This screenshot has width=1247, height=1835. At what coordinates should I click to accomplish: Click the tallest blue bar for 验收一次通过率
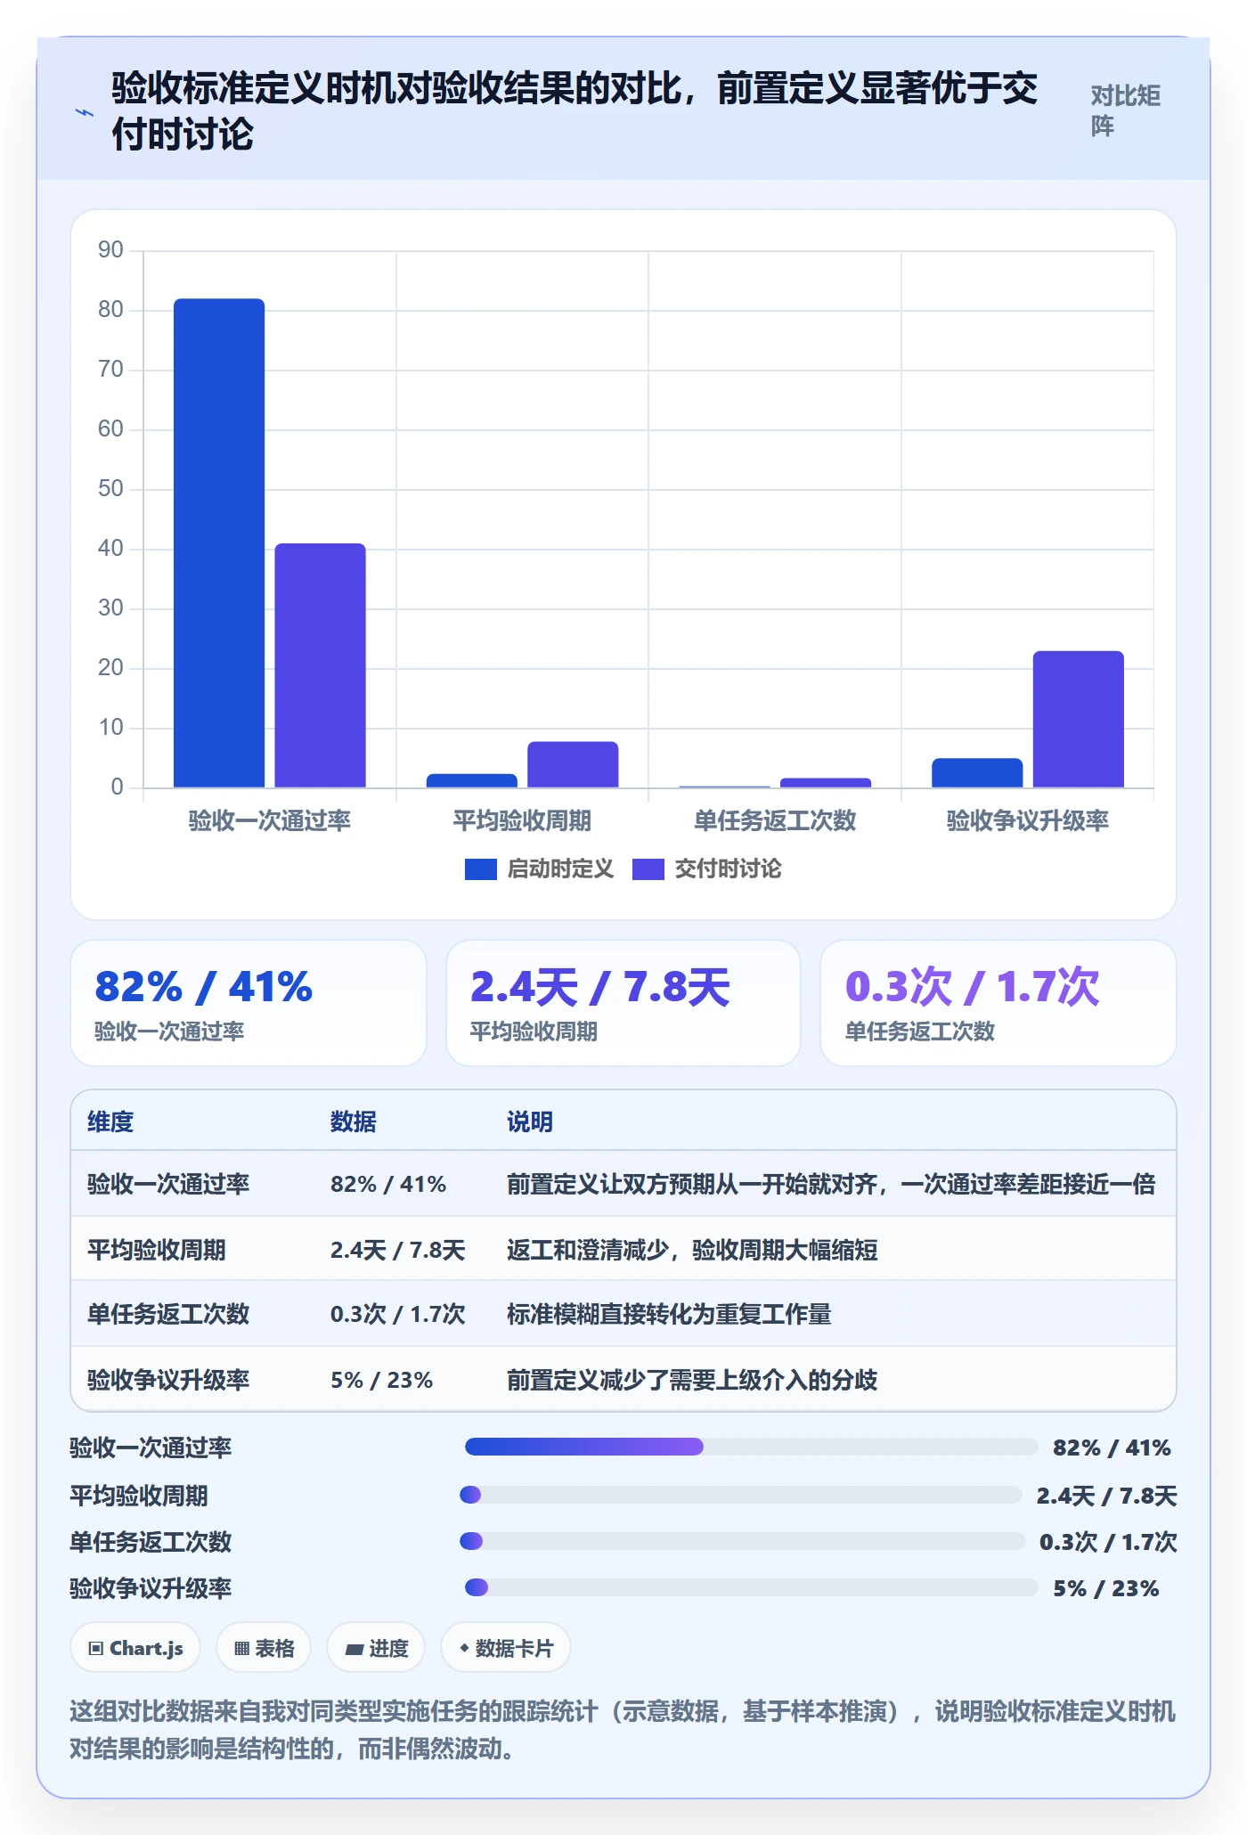click(219, 543)
